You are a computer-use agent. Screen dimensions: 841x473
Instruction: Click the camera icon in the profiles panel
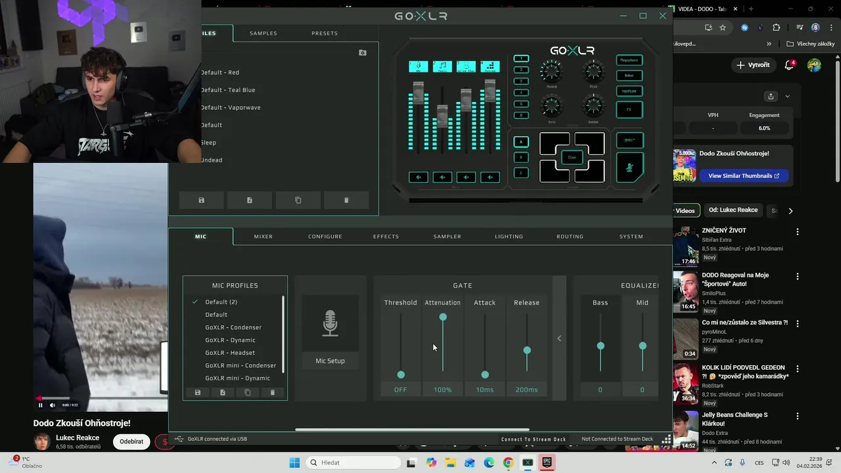click(x=363, y=53)
